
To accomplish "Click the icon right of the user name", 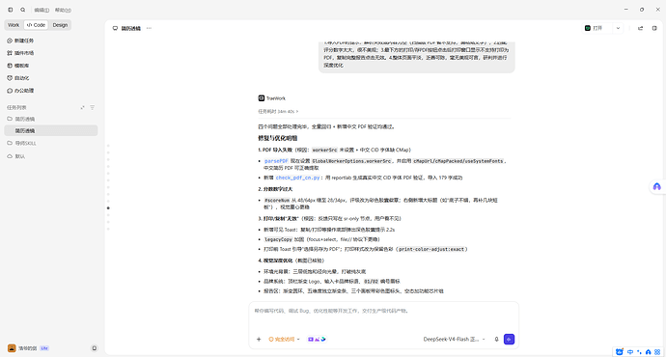I will (95, 348).
